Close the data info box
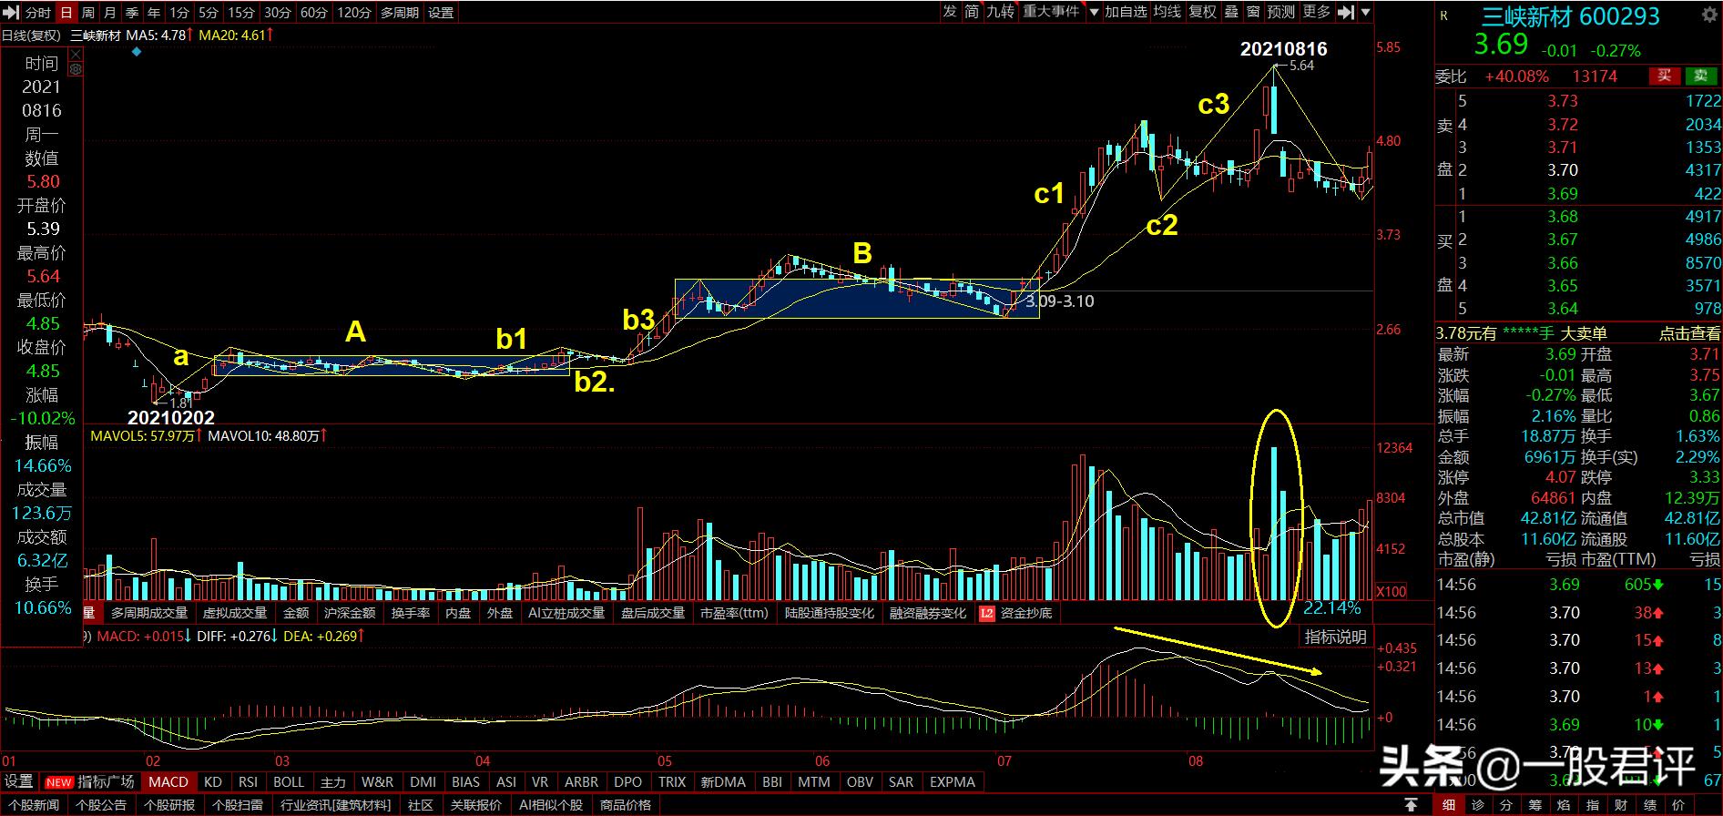Image resolution: width=1723 pixels, height=816 pixels. point(76,56)
